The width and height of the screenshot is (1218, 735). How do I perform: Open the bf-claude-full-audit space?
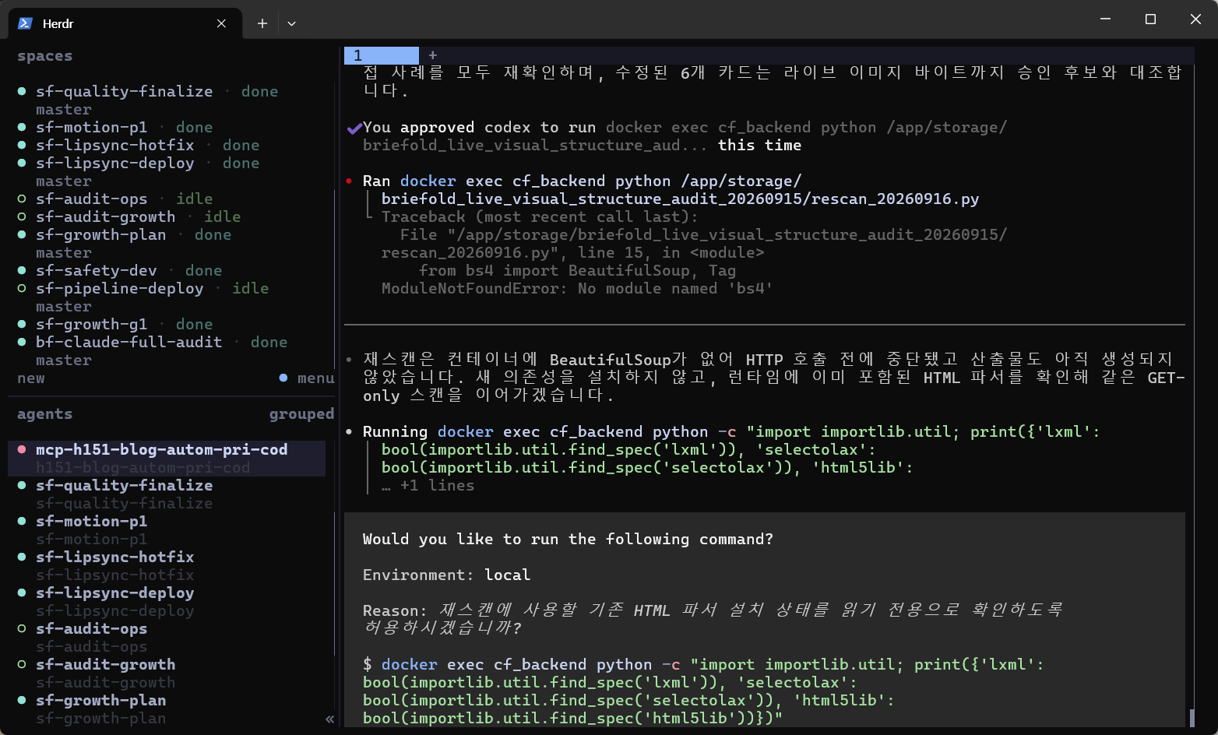(128, 342)
